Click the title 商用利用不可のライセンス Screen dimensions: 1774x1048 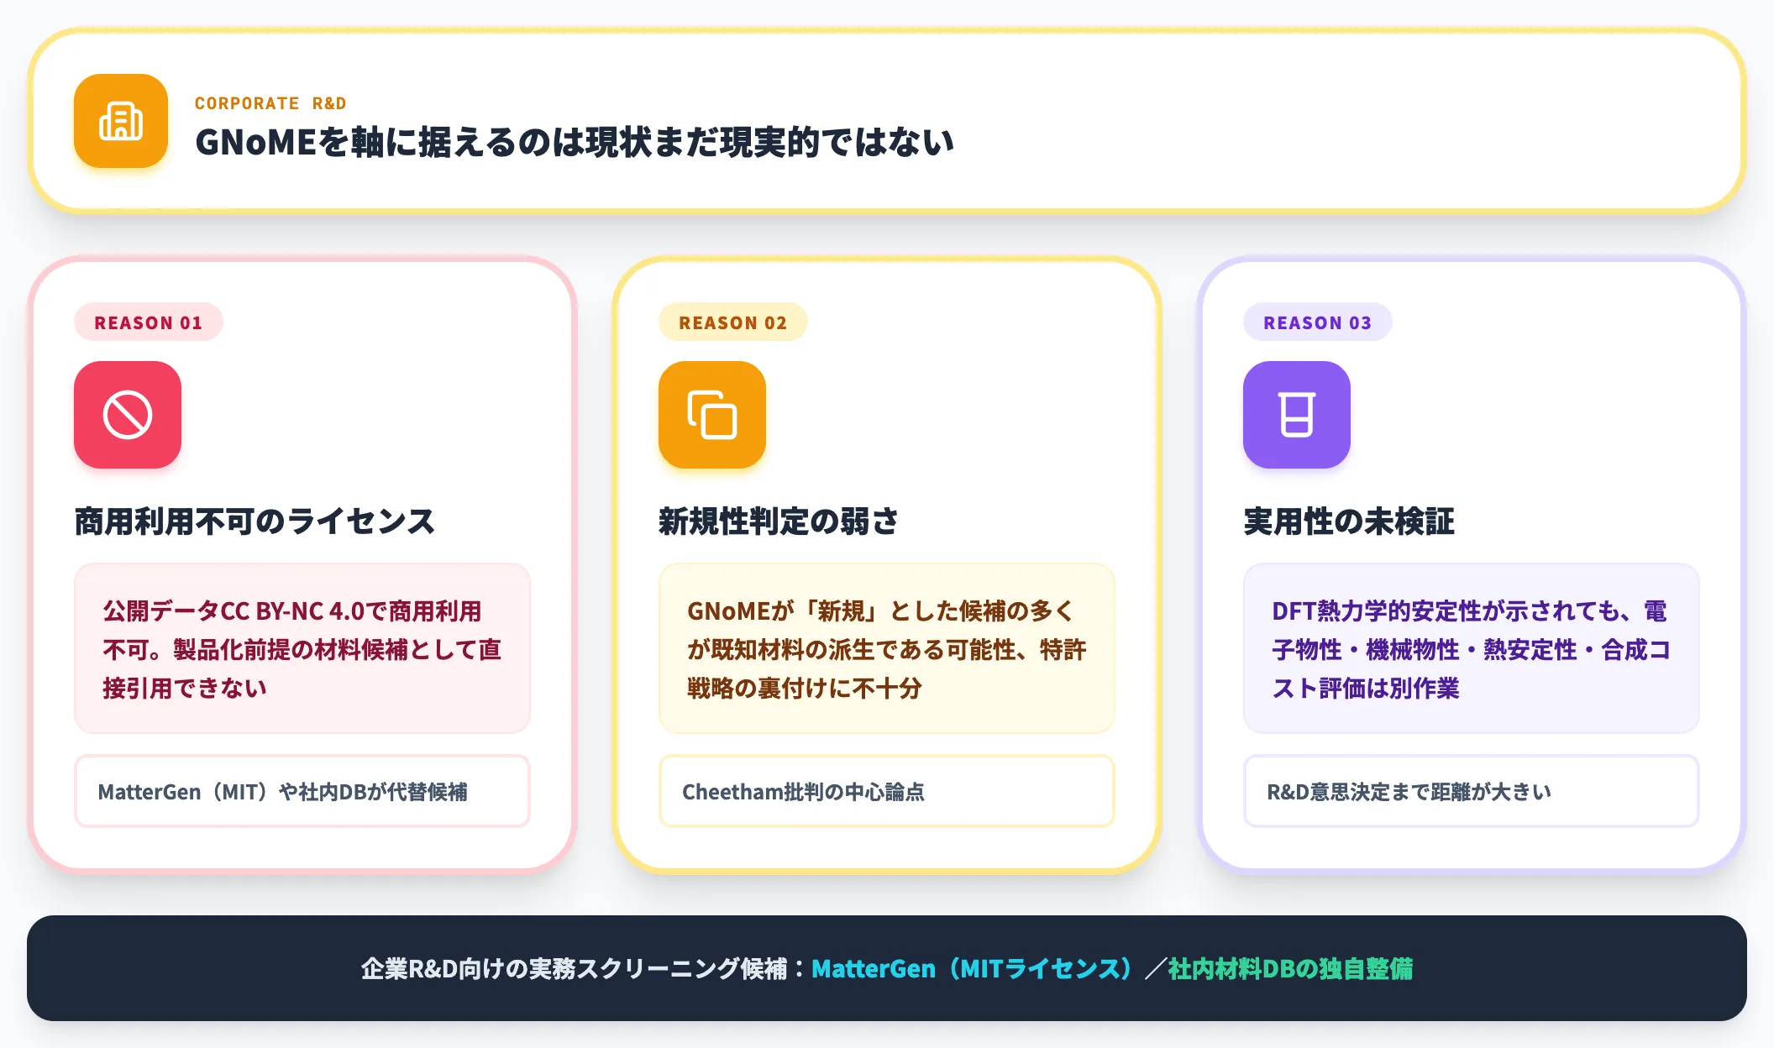(x=255, y=521)
